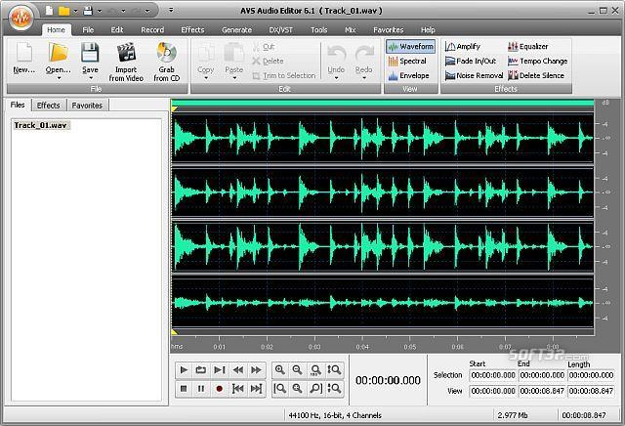Click the Fade In/Out icon
The width and height of the screenshot is (625, 426).
450,61
